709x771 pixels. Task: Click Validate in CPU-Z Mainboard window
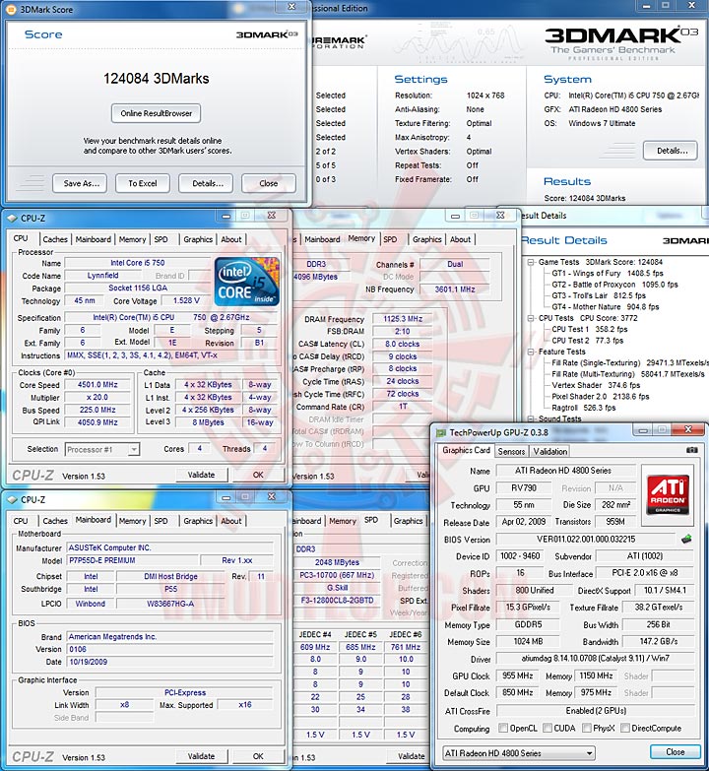[201, 756]
